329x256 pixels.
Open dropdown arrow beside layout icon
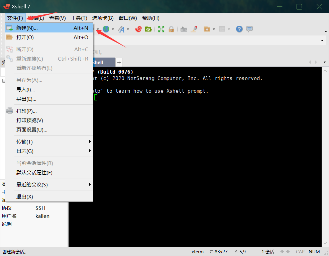229,29
